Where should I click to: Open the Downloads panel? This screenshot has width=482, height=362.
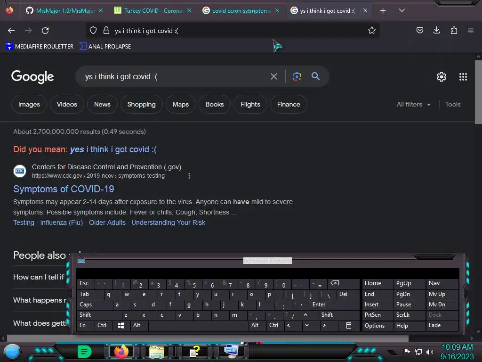[x=436, y=31]
